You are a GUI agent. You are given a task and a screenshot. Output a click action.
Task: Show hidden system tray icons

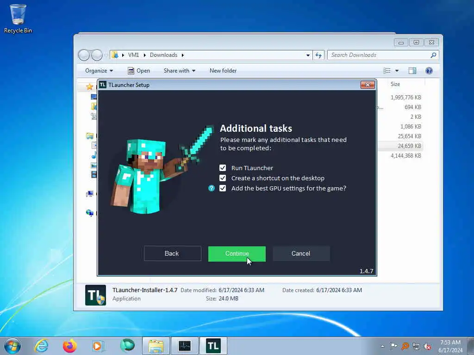[383, 346]
